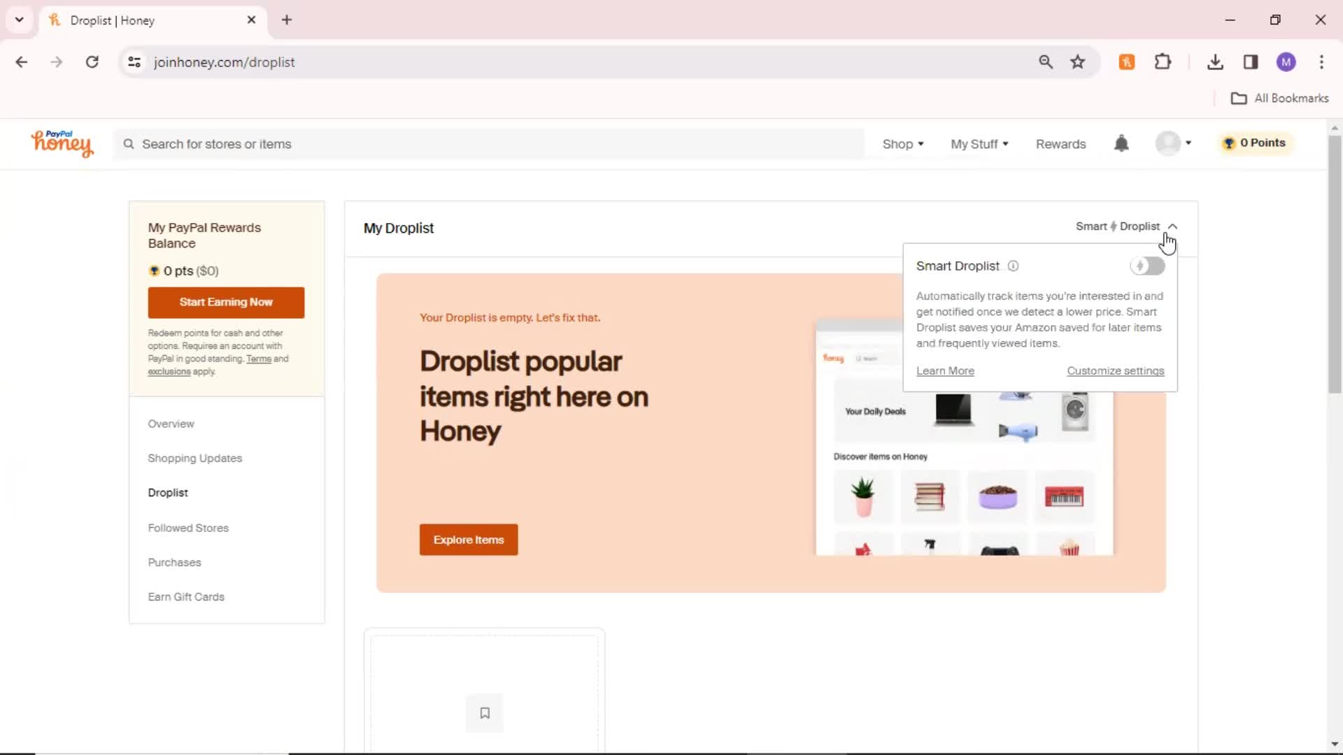
Task: Click the Start Earning Now button
Action: pyautogui.click(x=226, y=301)
